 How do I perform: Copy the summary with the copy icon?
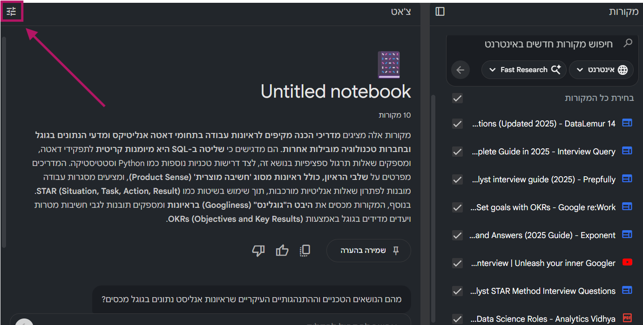(305, 251)
